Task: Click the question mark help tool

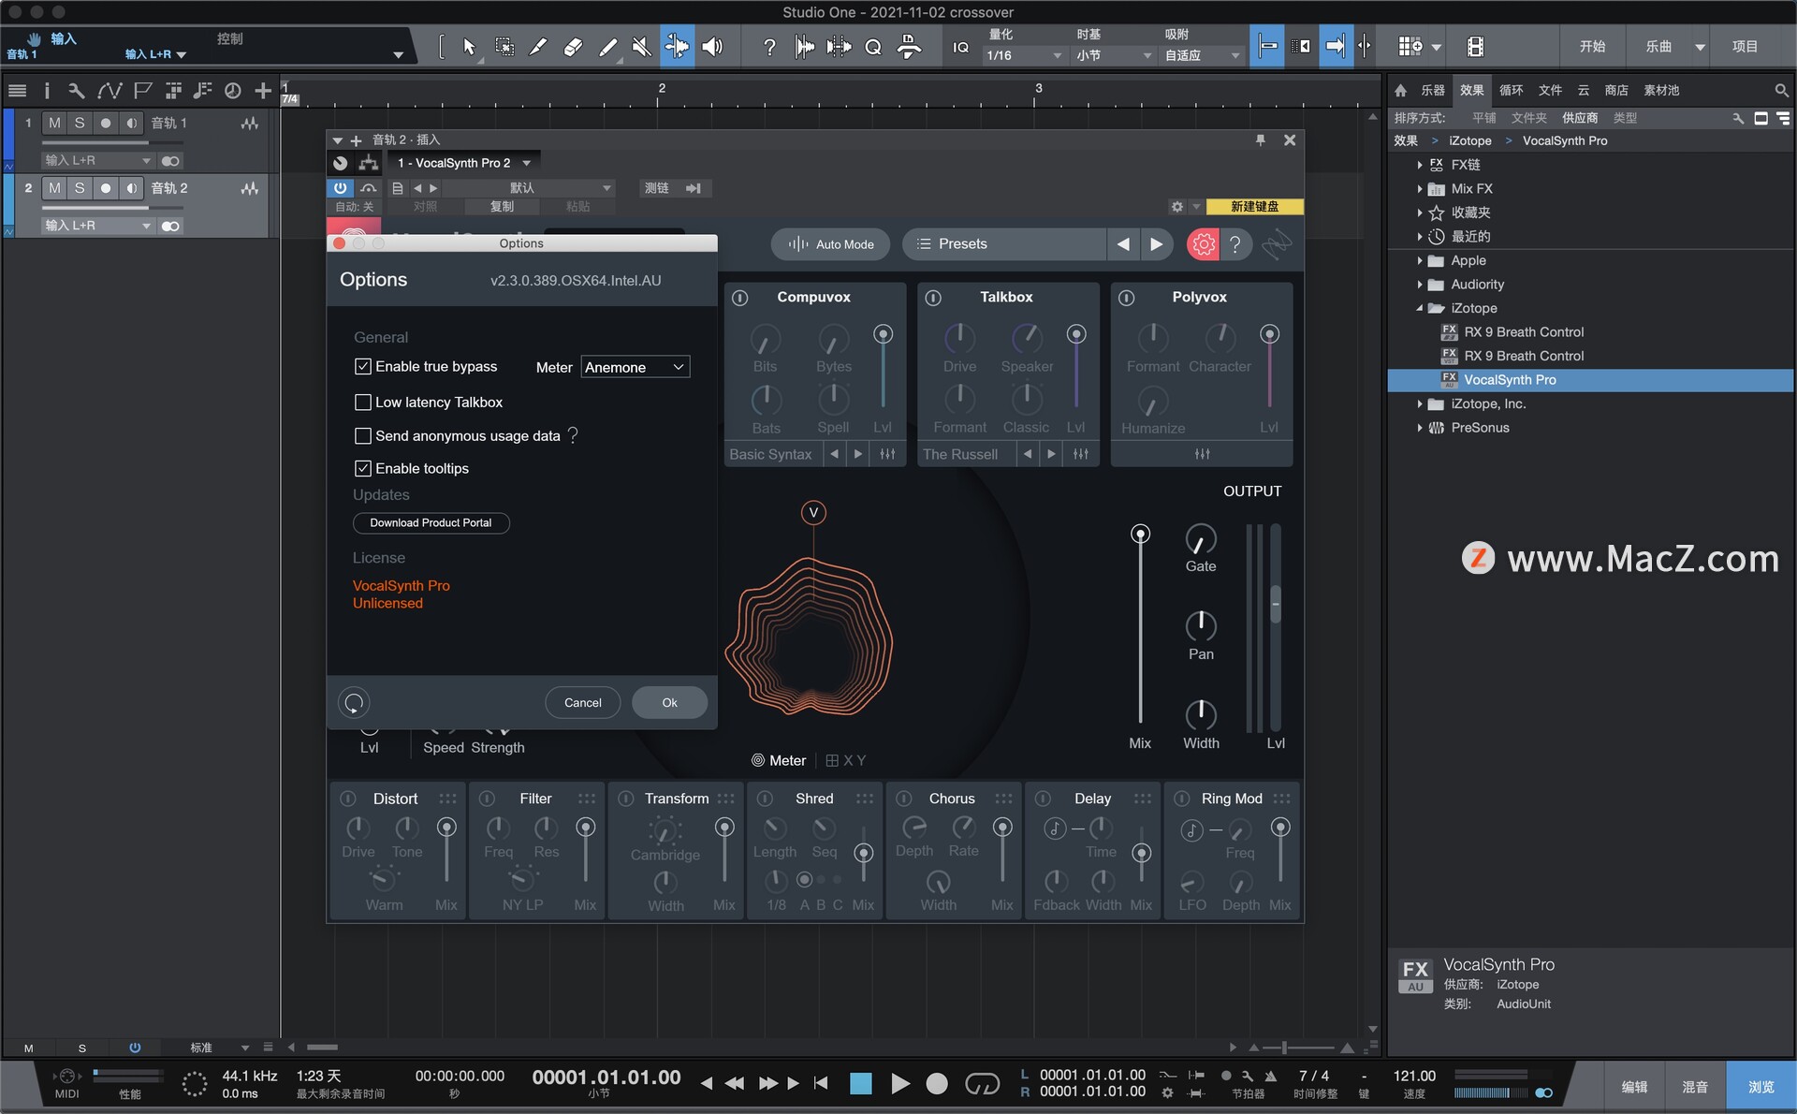Action: click(x=768, y=47)
